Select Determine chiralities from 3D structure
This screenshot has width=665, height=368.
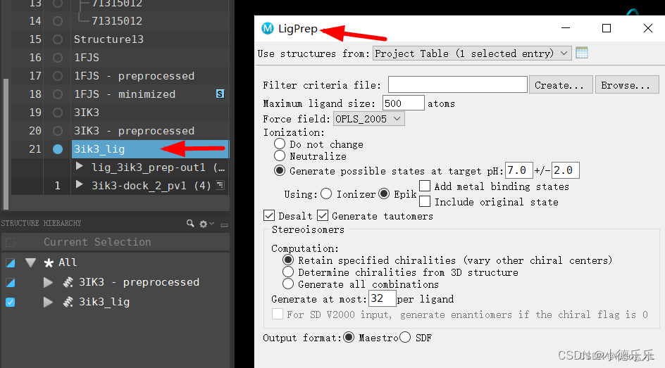tap(288, 272)
